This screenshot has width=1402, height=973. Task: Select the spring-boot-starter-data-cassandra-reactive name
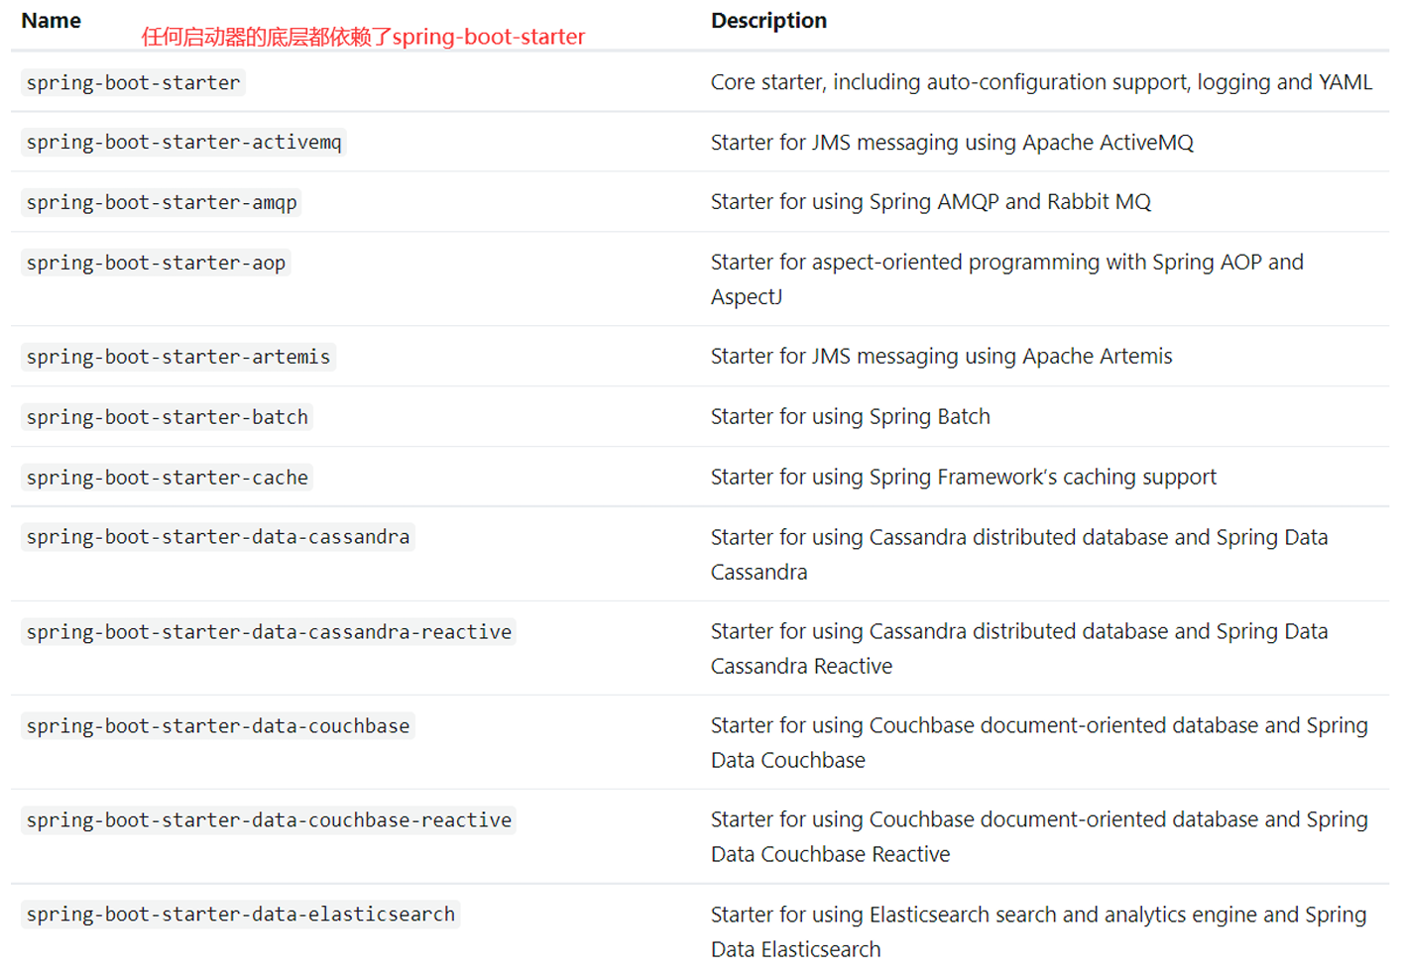pos(269,632)
